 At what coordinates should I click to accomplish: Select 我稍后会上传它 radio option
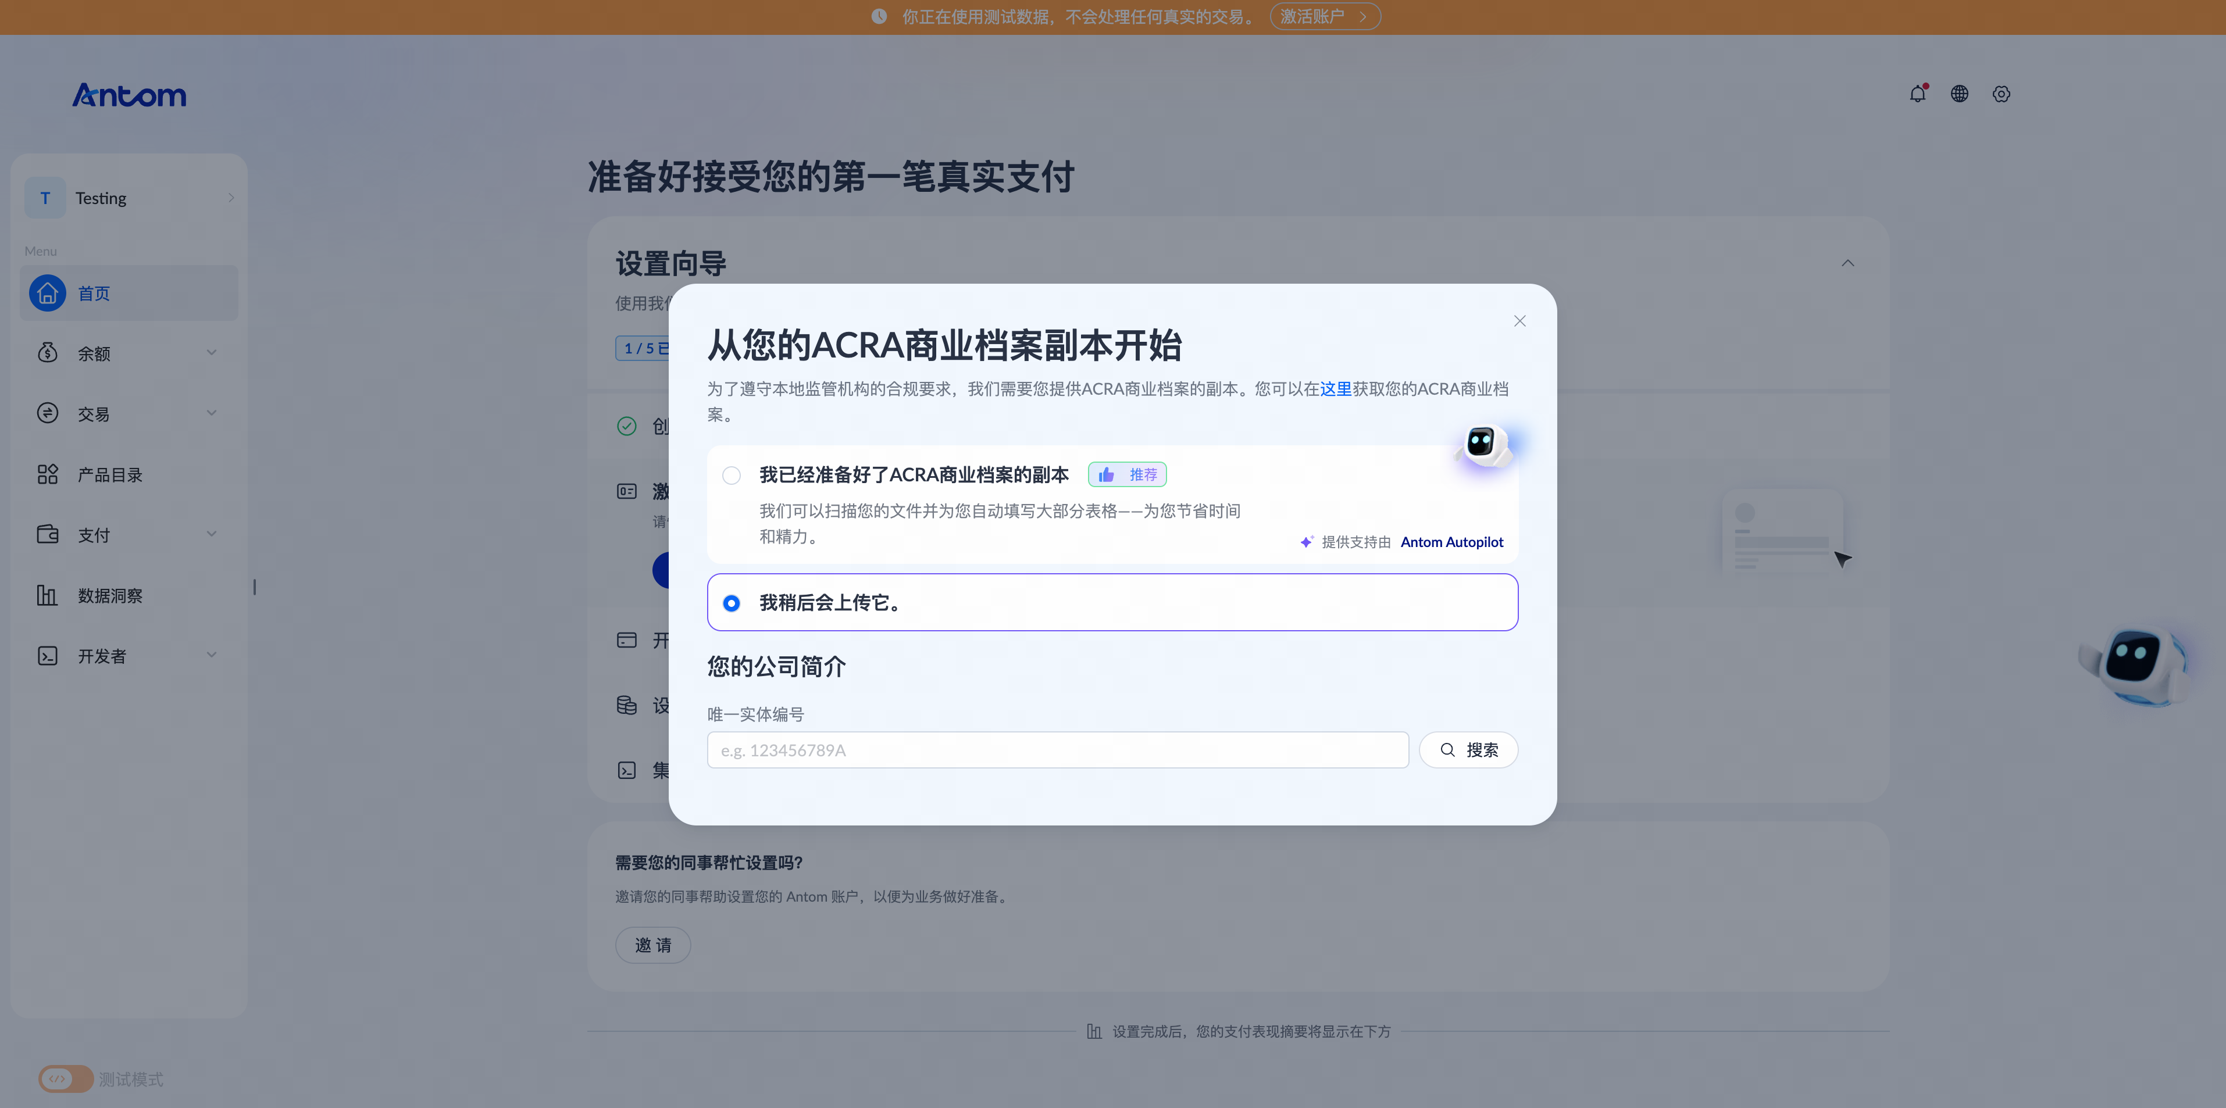pos(732,603)
